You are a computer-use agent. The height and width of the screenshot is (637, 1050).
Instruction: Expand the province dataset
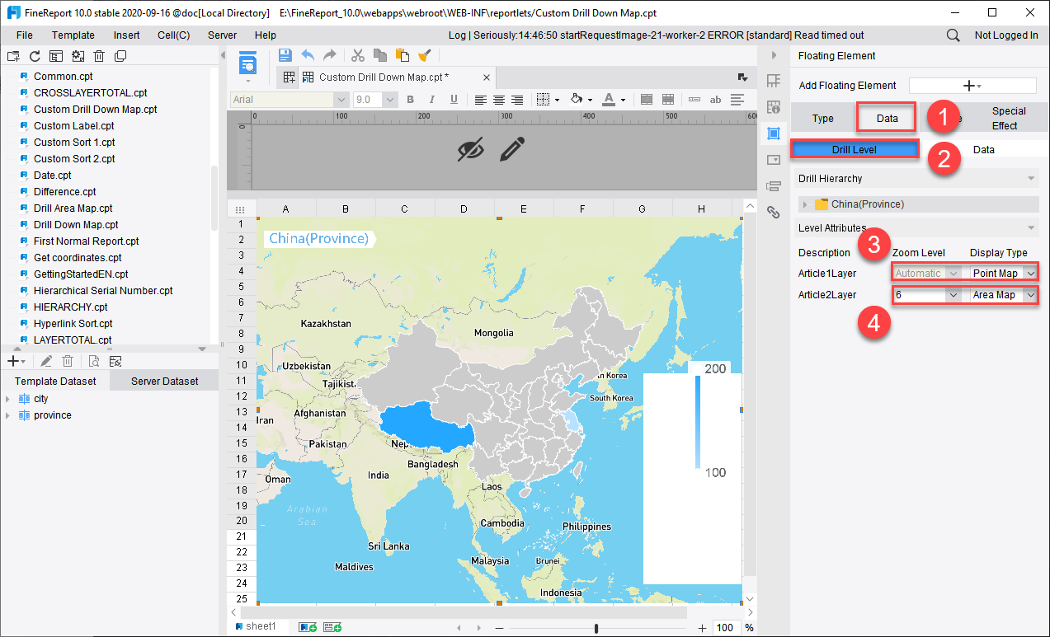point(8,415)
